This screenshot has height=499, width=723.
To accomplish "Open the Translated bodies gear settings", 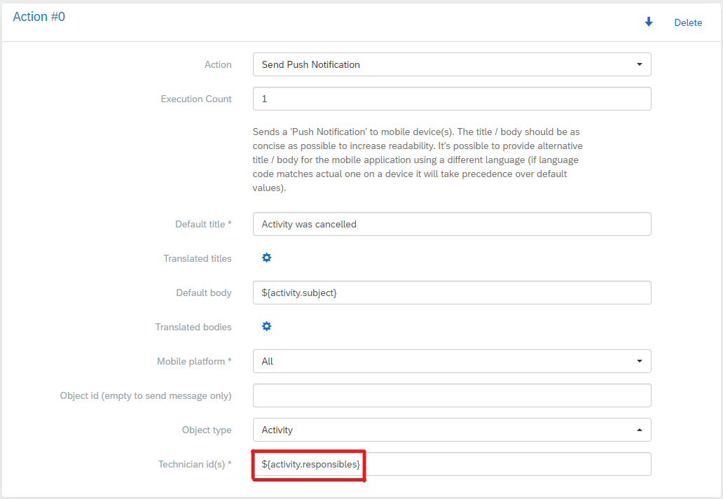I will point(266,327).
